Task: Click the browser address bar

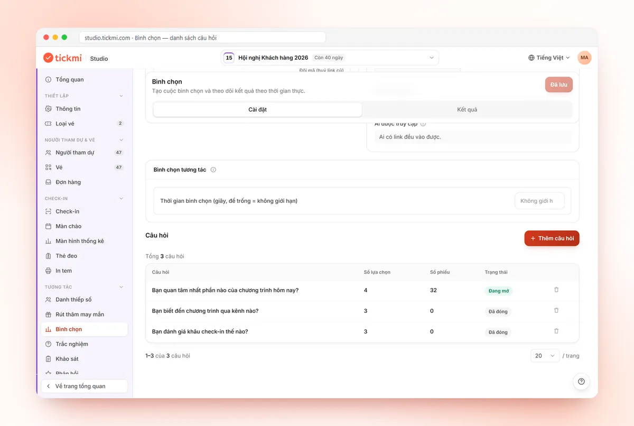Action: pos(202,38)
